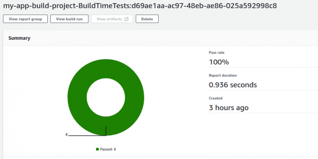
Task: Click the Report duration label
Action: tap(223, 75)
